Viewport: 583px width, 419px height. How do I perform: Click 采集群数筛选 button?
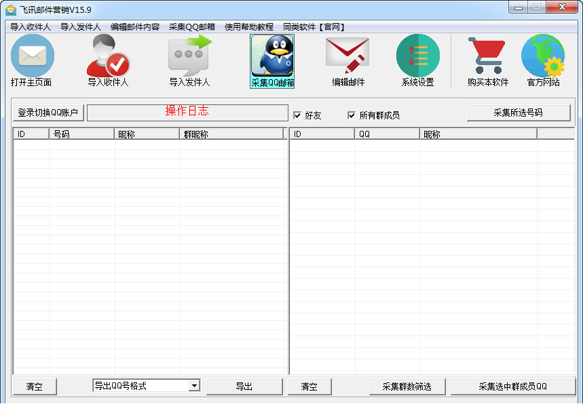point(407,386)
